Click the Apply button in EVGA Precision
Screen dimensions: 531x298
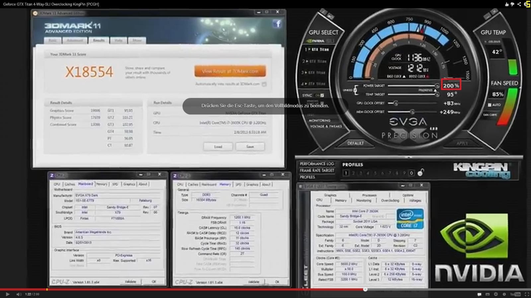[x=462, y=143]
